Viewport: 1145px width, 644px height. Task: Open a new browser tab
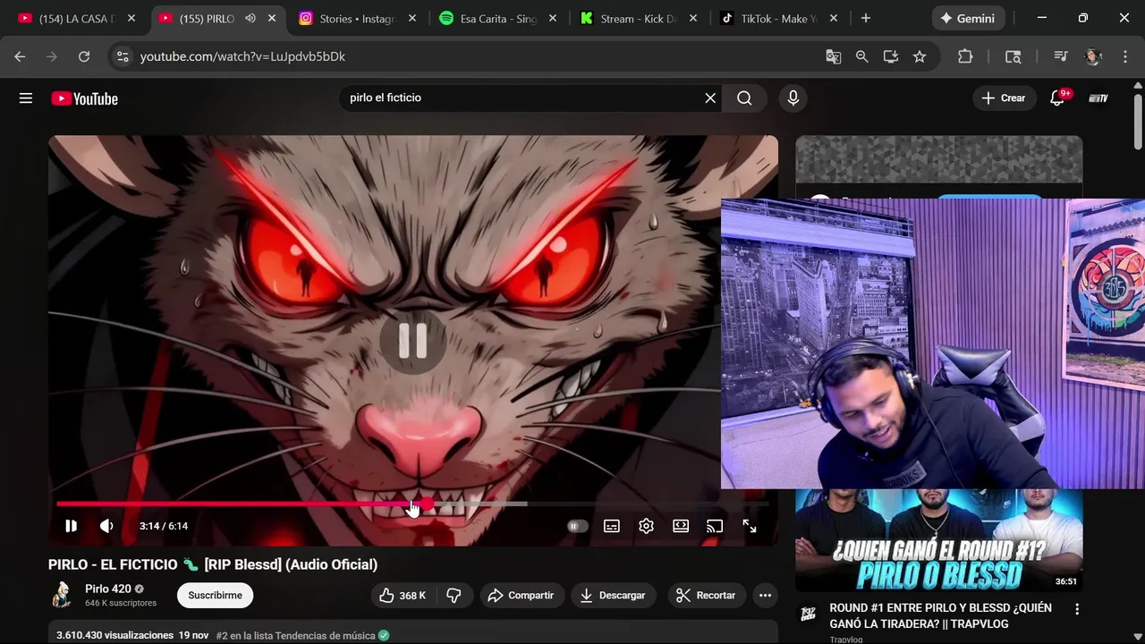click(x=865, y=19)
